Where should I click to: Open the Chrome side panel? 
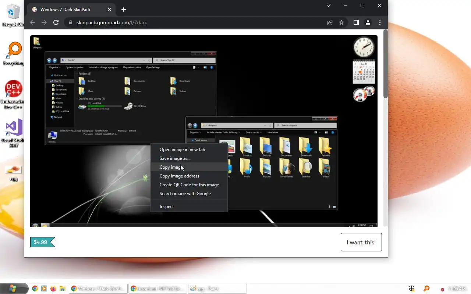pos(356,22)
